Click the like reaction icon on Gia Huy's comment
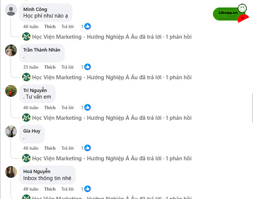 pyautogui.click(x=88, y=148)
